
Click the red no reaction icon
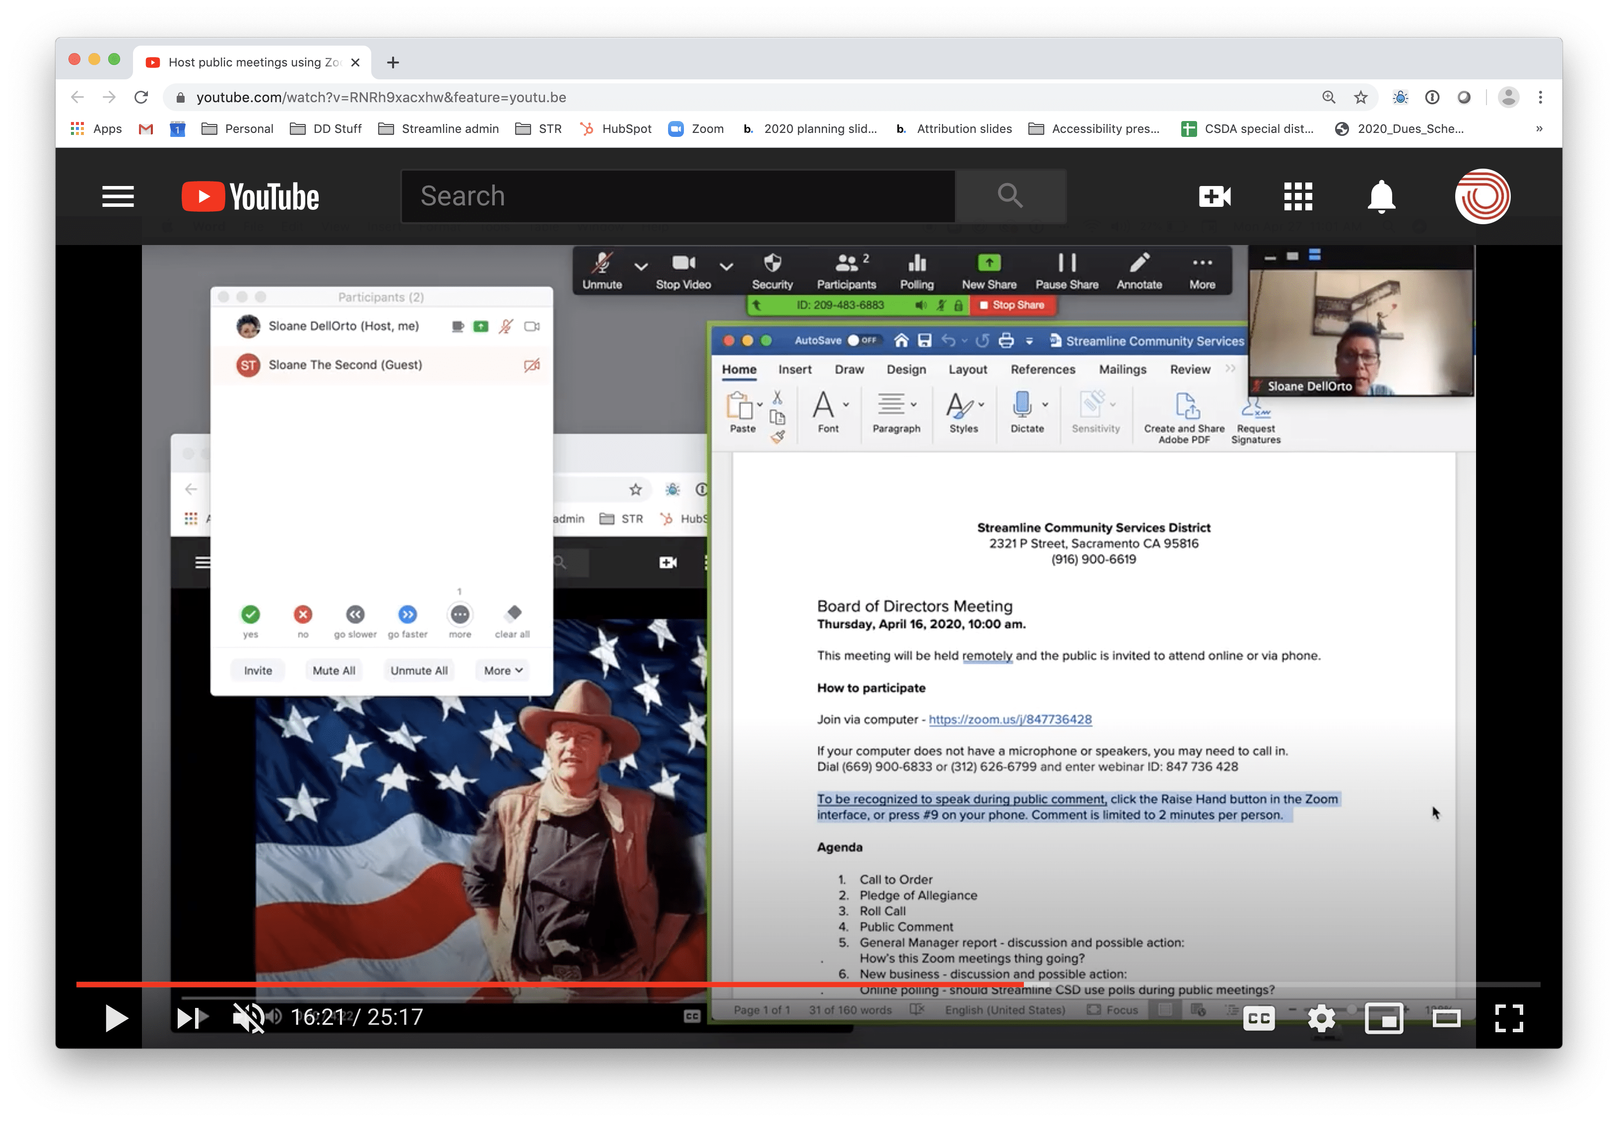(x=302, y=615)
